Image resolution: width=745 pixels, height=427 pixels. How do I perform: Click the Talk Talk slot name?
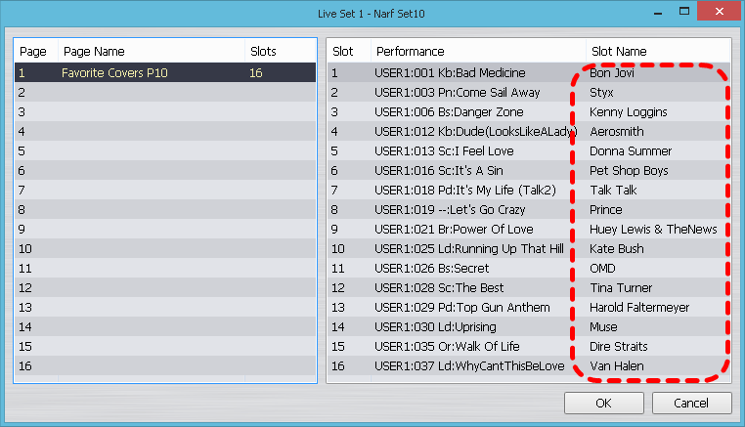pos(613,190)
